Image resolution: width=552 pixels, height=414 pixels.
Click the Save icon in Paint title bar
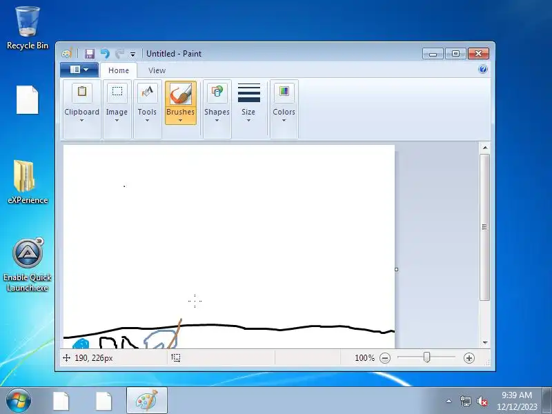point(90,54)
